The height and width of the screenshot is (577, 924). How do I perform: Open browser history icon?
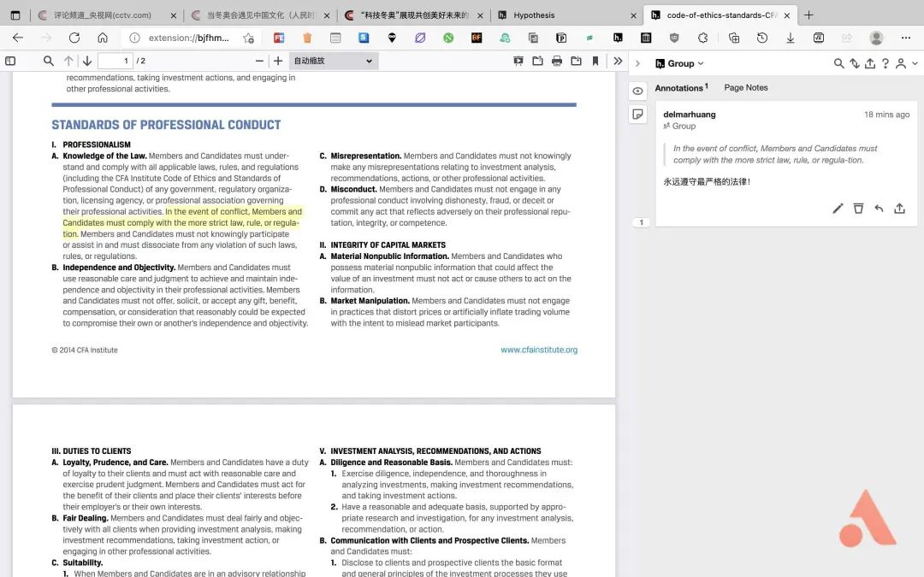click(762, 38)
